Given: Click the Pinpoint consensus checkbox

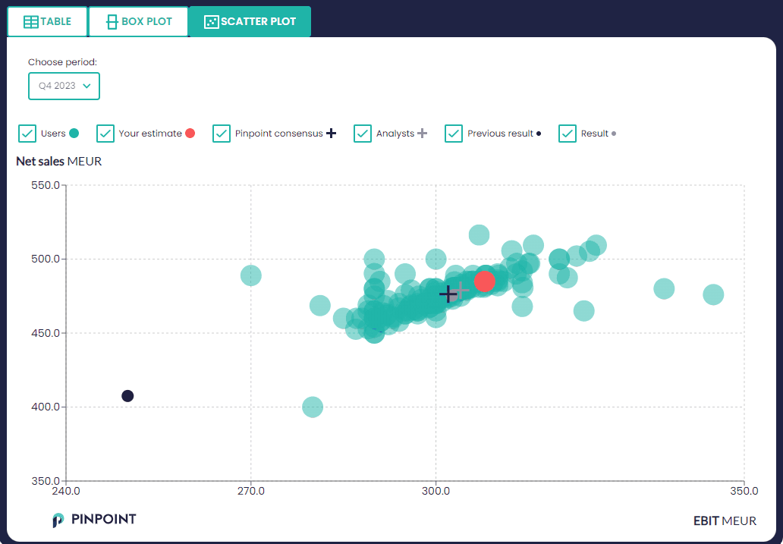Looking at the screenshot, I should tap(222, 134).
